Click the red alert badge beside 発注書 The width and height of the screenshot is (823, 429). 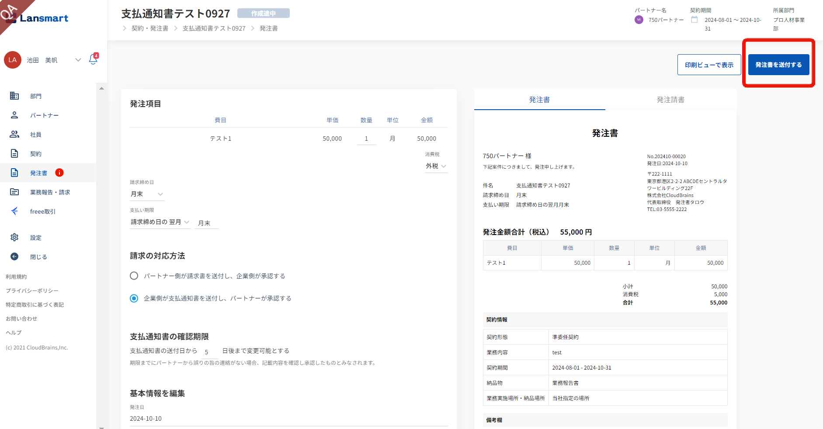(x=59, y=173)
